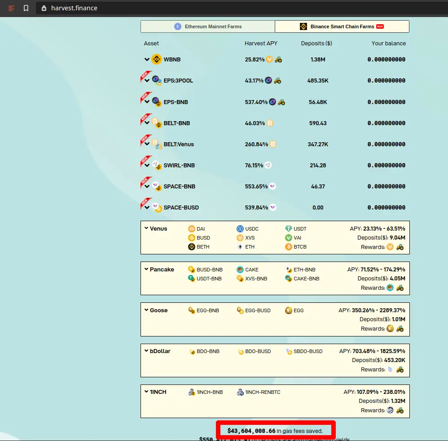Click the EGG token icon in Goose
Image resolution: width=448 pixels, height=441 pixels.
(289, 310)
